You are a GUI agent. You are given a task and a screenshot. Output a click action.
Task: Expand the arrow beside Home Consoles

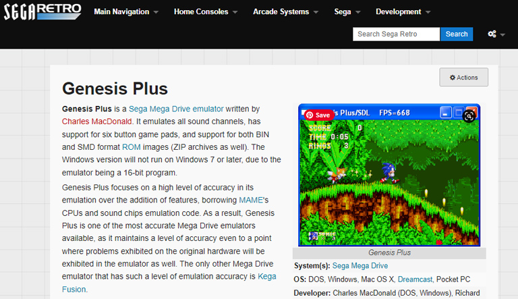235,12
